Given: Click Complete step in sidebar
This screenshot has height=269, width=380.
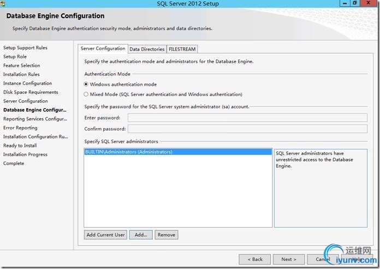Looking at the screenshot, I should [x=14, y=163].
